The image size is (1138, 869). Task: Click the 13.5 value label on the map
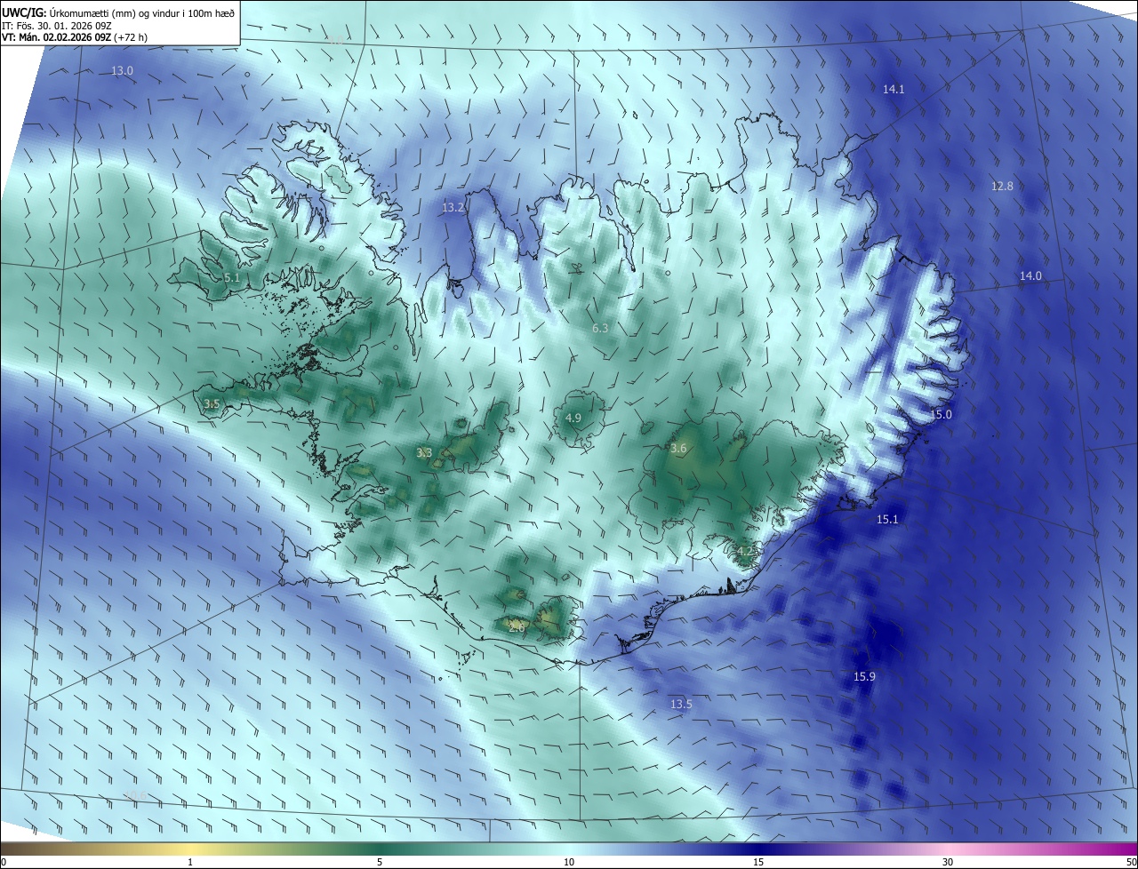[681, 704]
